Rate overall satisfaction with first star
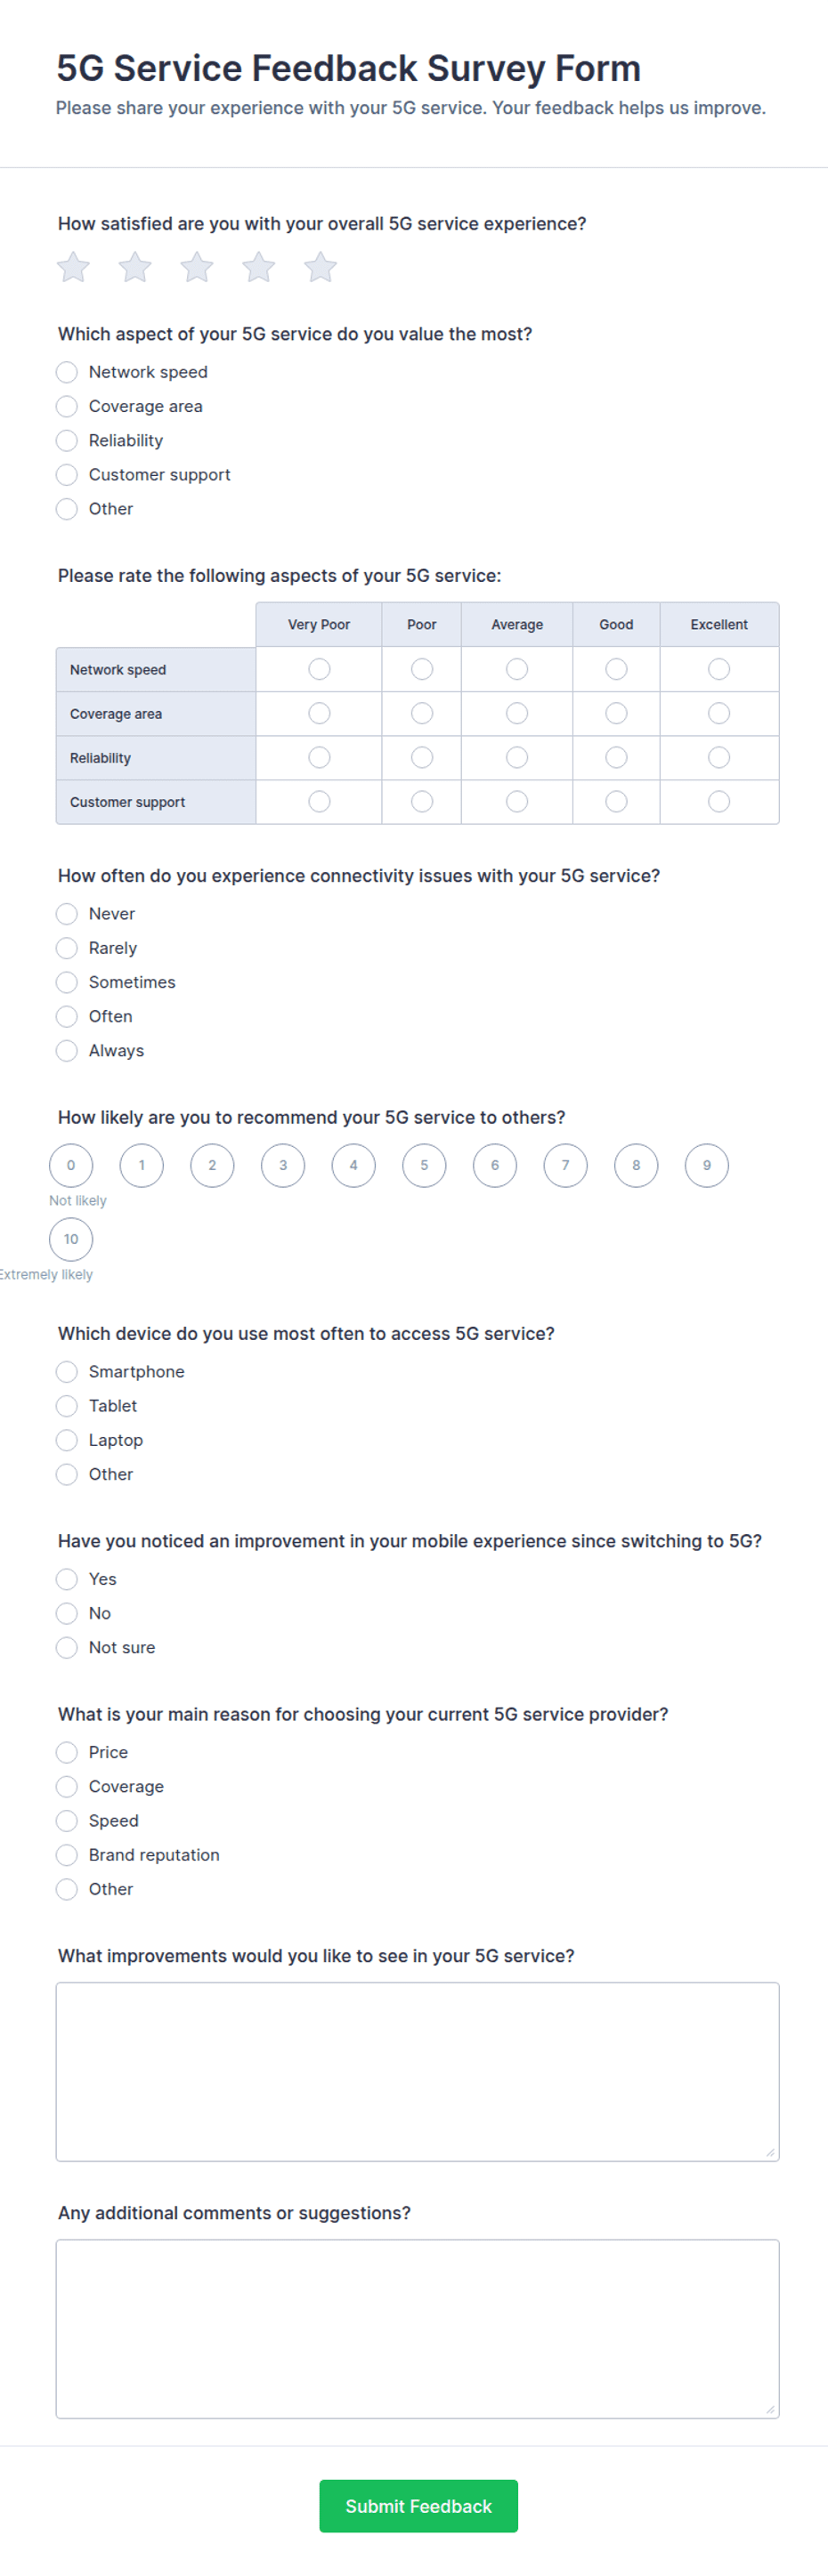 [73, 267]
